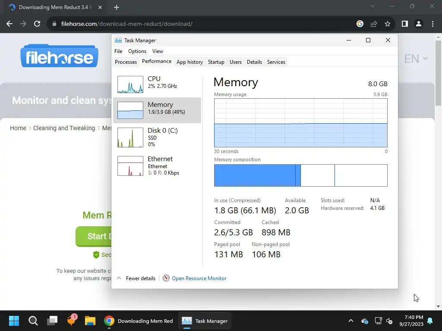Viewport: 442px width, 331px height.
Task: Click the share page icon in Chrome
Action: [374, 24]
